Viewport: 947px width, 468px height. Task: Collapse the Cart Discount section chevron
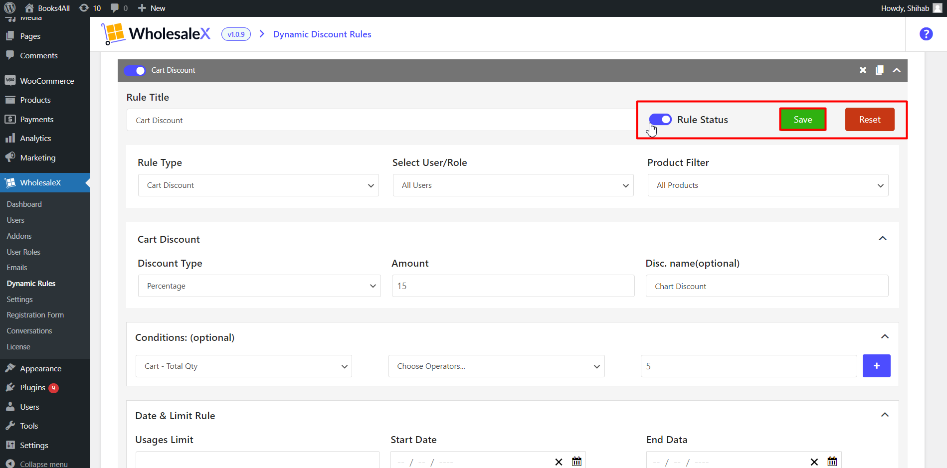tap(883, 238)
